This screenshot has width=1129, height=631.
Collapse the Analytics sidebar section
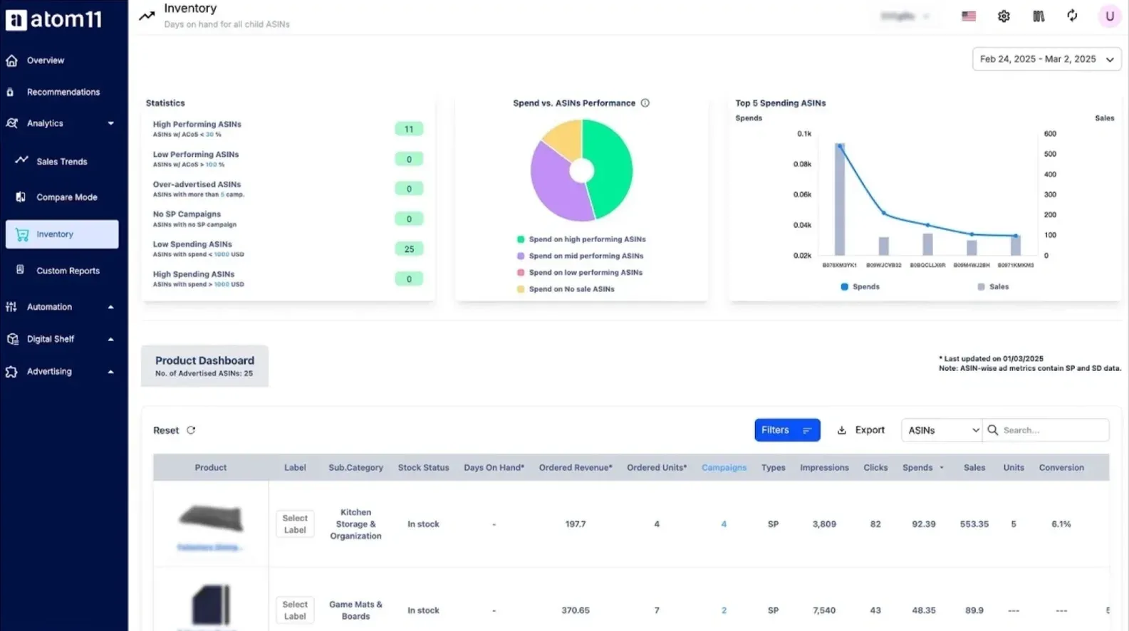110,123
